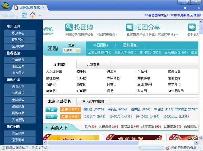Screen dimensions: 203x151
Task: Click the hide-sidebar icon in status bar
Action: 3,148
